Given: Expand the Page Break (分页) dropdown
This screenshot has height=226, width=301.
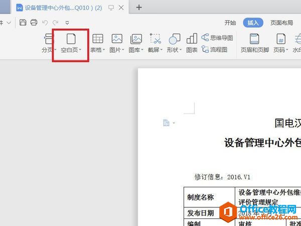Looking at the screenshot, I should pos(55,50).
